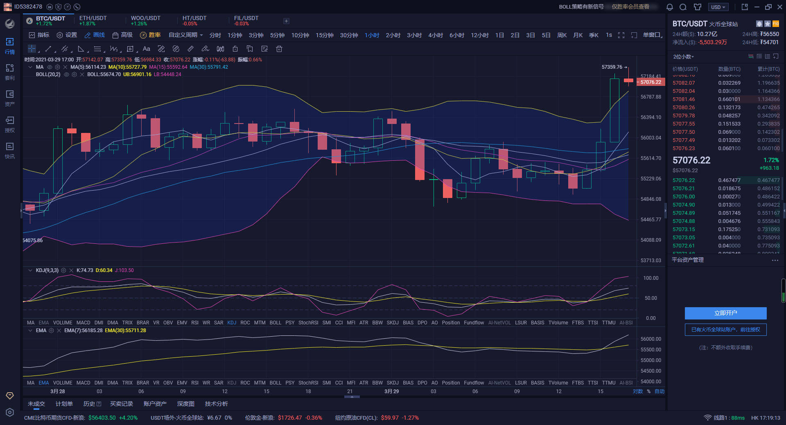786x425 pixels.
Task: Open the 历史 history orders tab
Action: tap(92, 404)
